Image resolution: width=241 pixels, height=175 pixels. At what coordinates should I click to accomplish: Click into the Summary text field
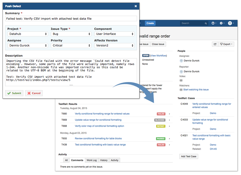pyautogui.click(x=71, y=18)
